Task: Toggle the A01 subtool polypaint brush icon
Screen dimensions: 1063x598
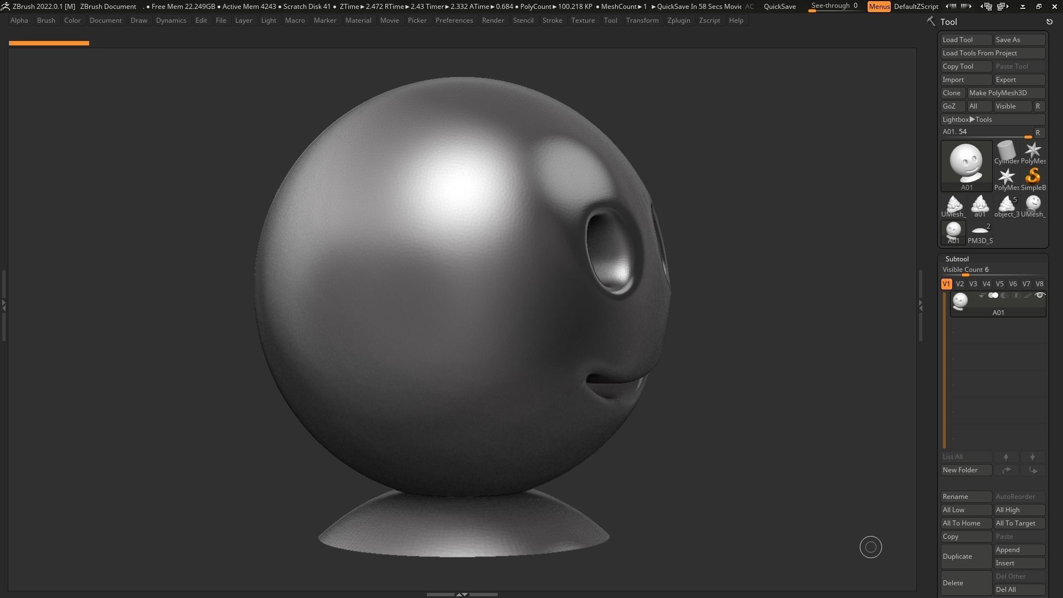Action: coord(1028,296)
